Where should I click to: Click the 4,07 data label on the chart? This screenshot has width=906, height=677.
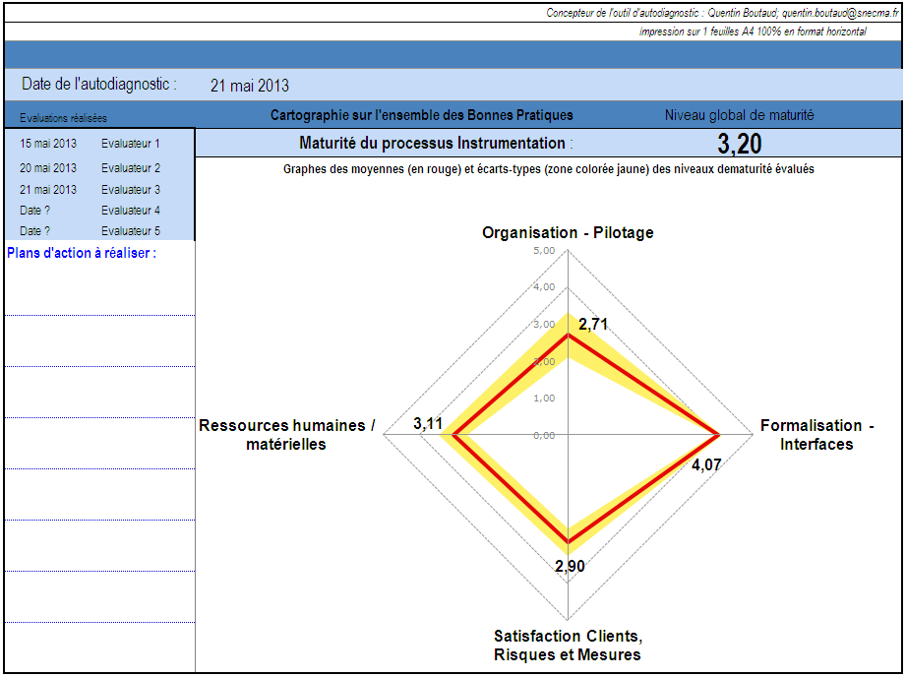tap(706, 465)
